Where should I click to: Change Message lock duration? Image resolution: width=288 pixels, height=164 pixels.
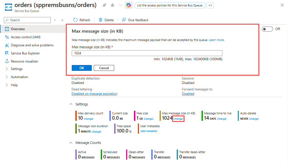point(97,132)
